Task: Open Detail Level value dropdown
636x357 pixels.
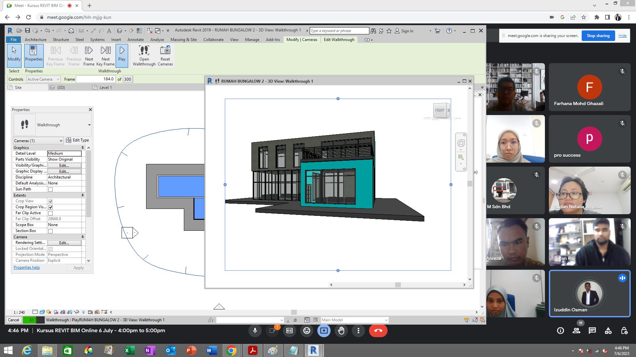Action: click(64, 153)
